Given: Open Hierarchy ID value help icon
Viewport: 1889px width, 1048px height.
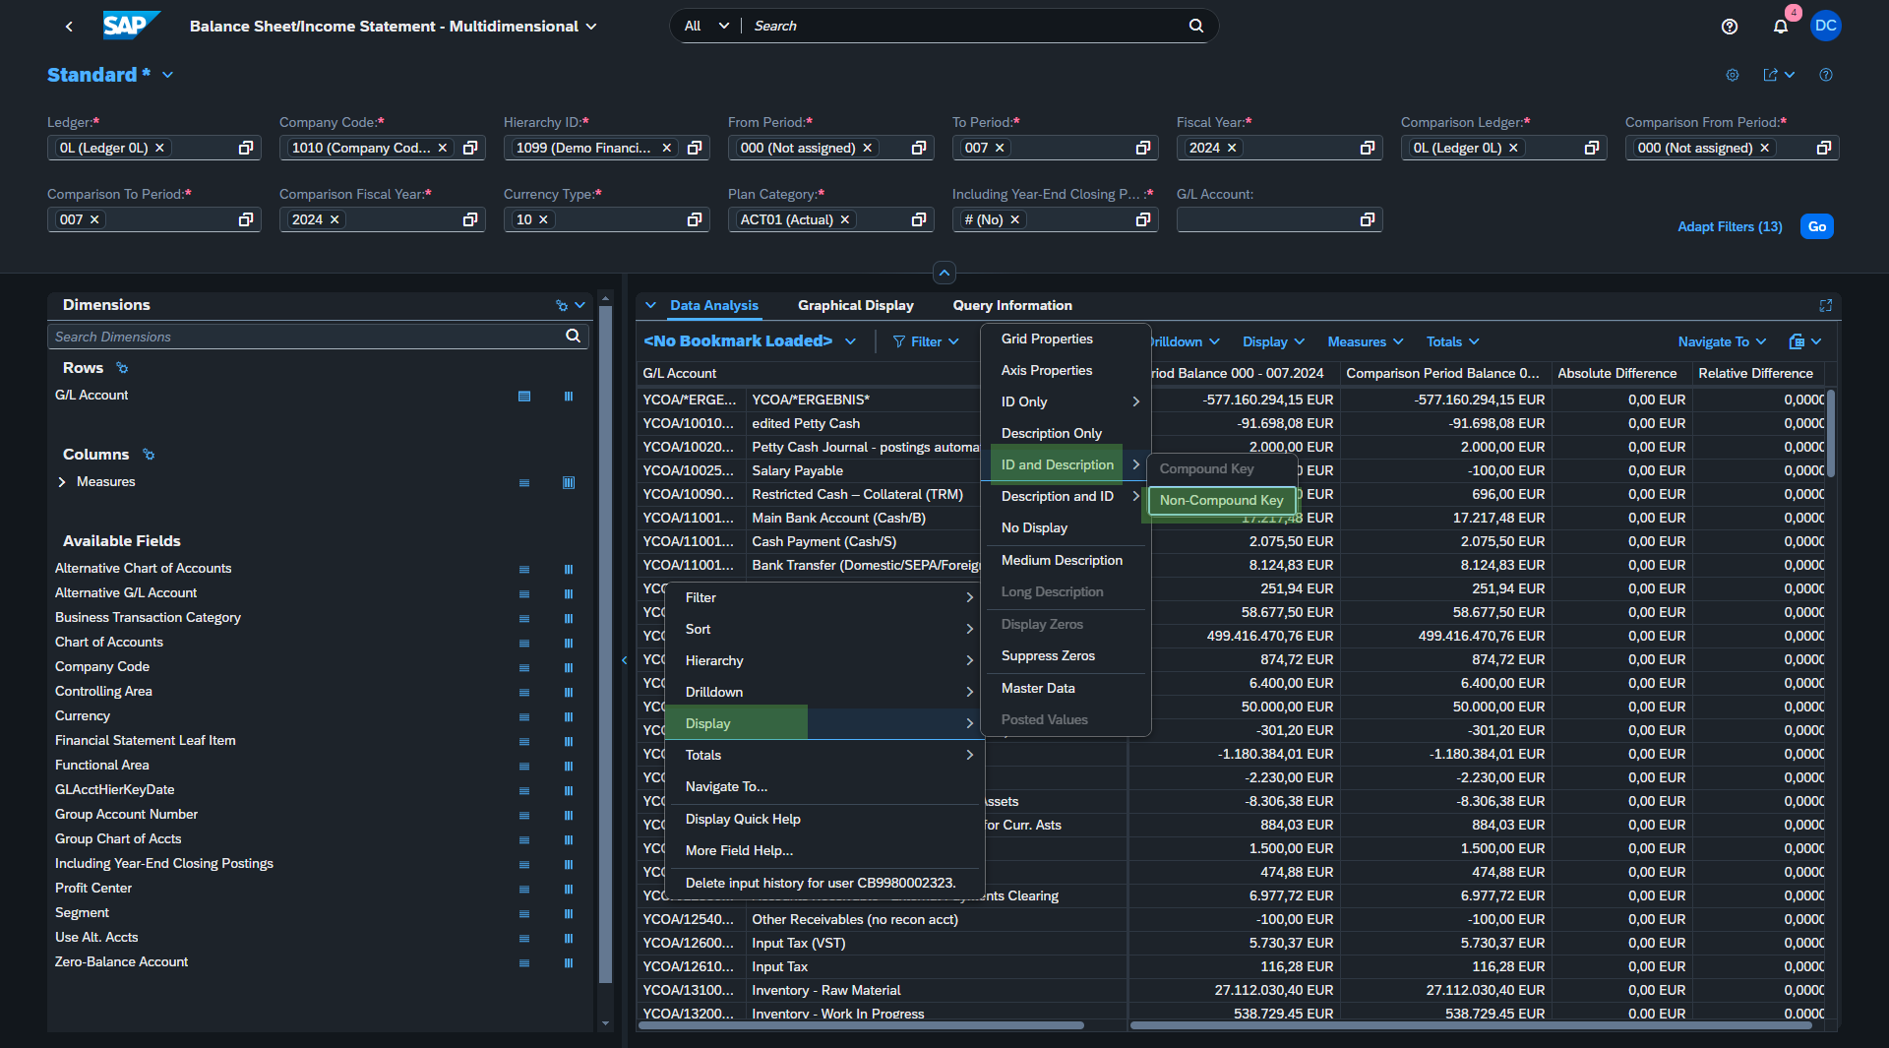Looking at the screenshot, I should (695, 148).
